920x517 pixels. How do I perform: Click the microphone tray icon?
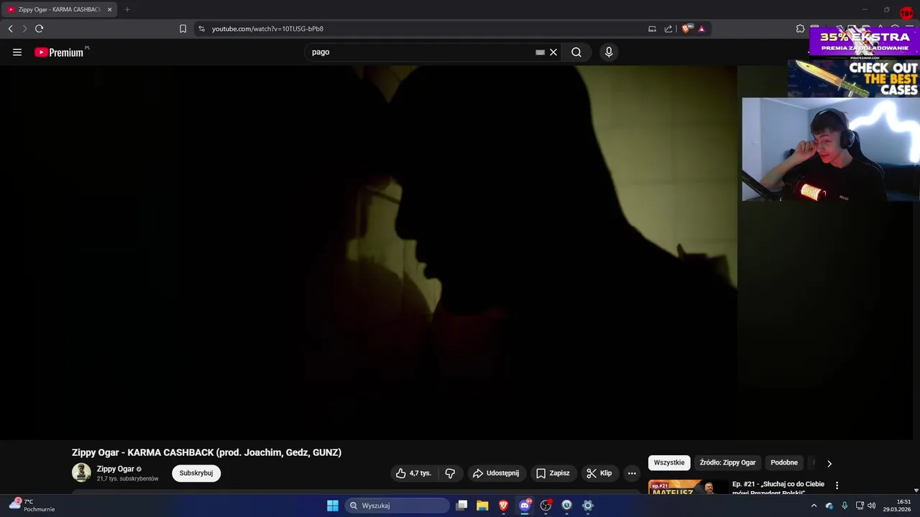click(x=845, y=506)
